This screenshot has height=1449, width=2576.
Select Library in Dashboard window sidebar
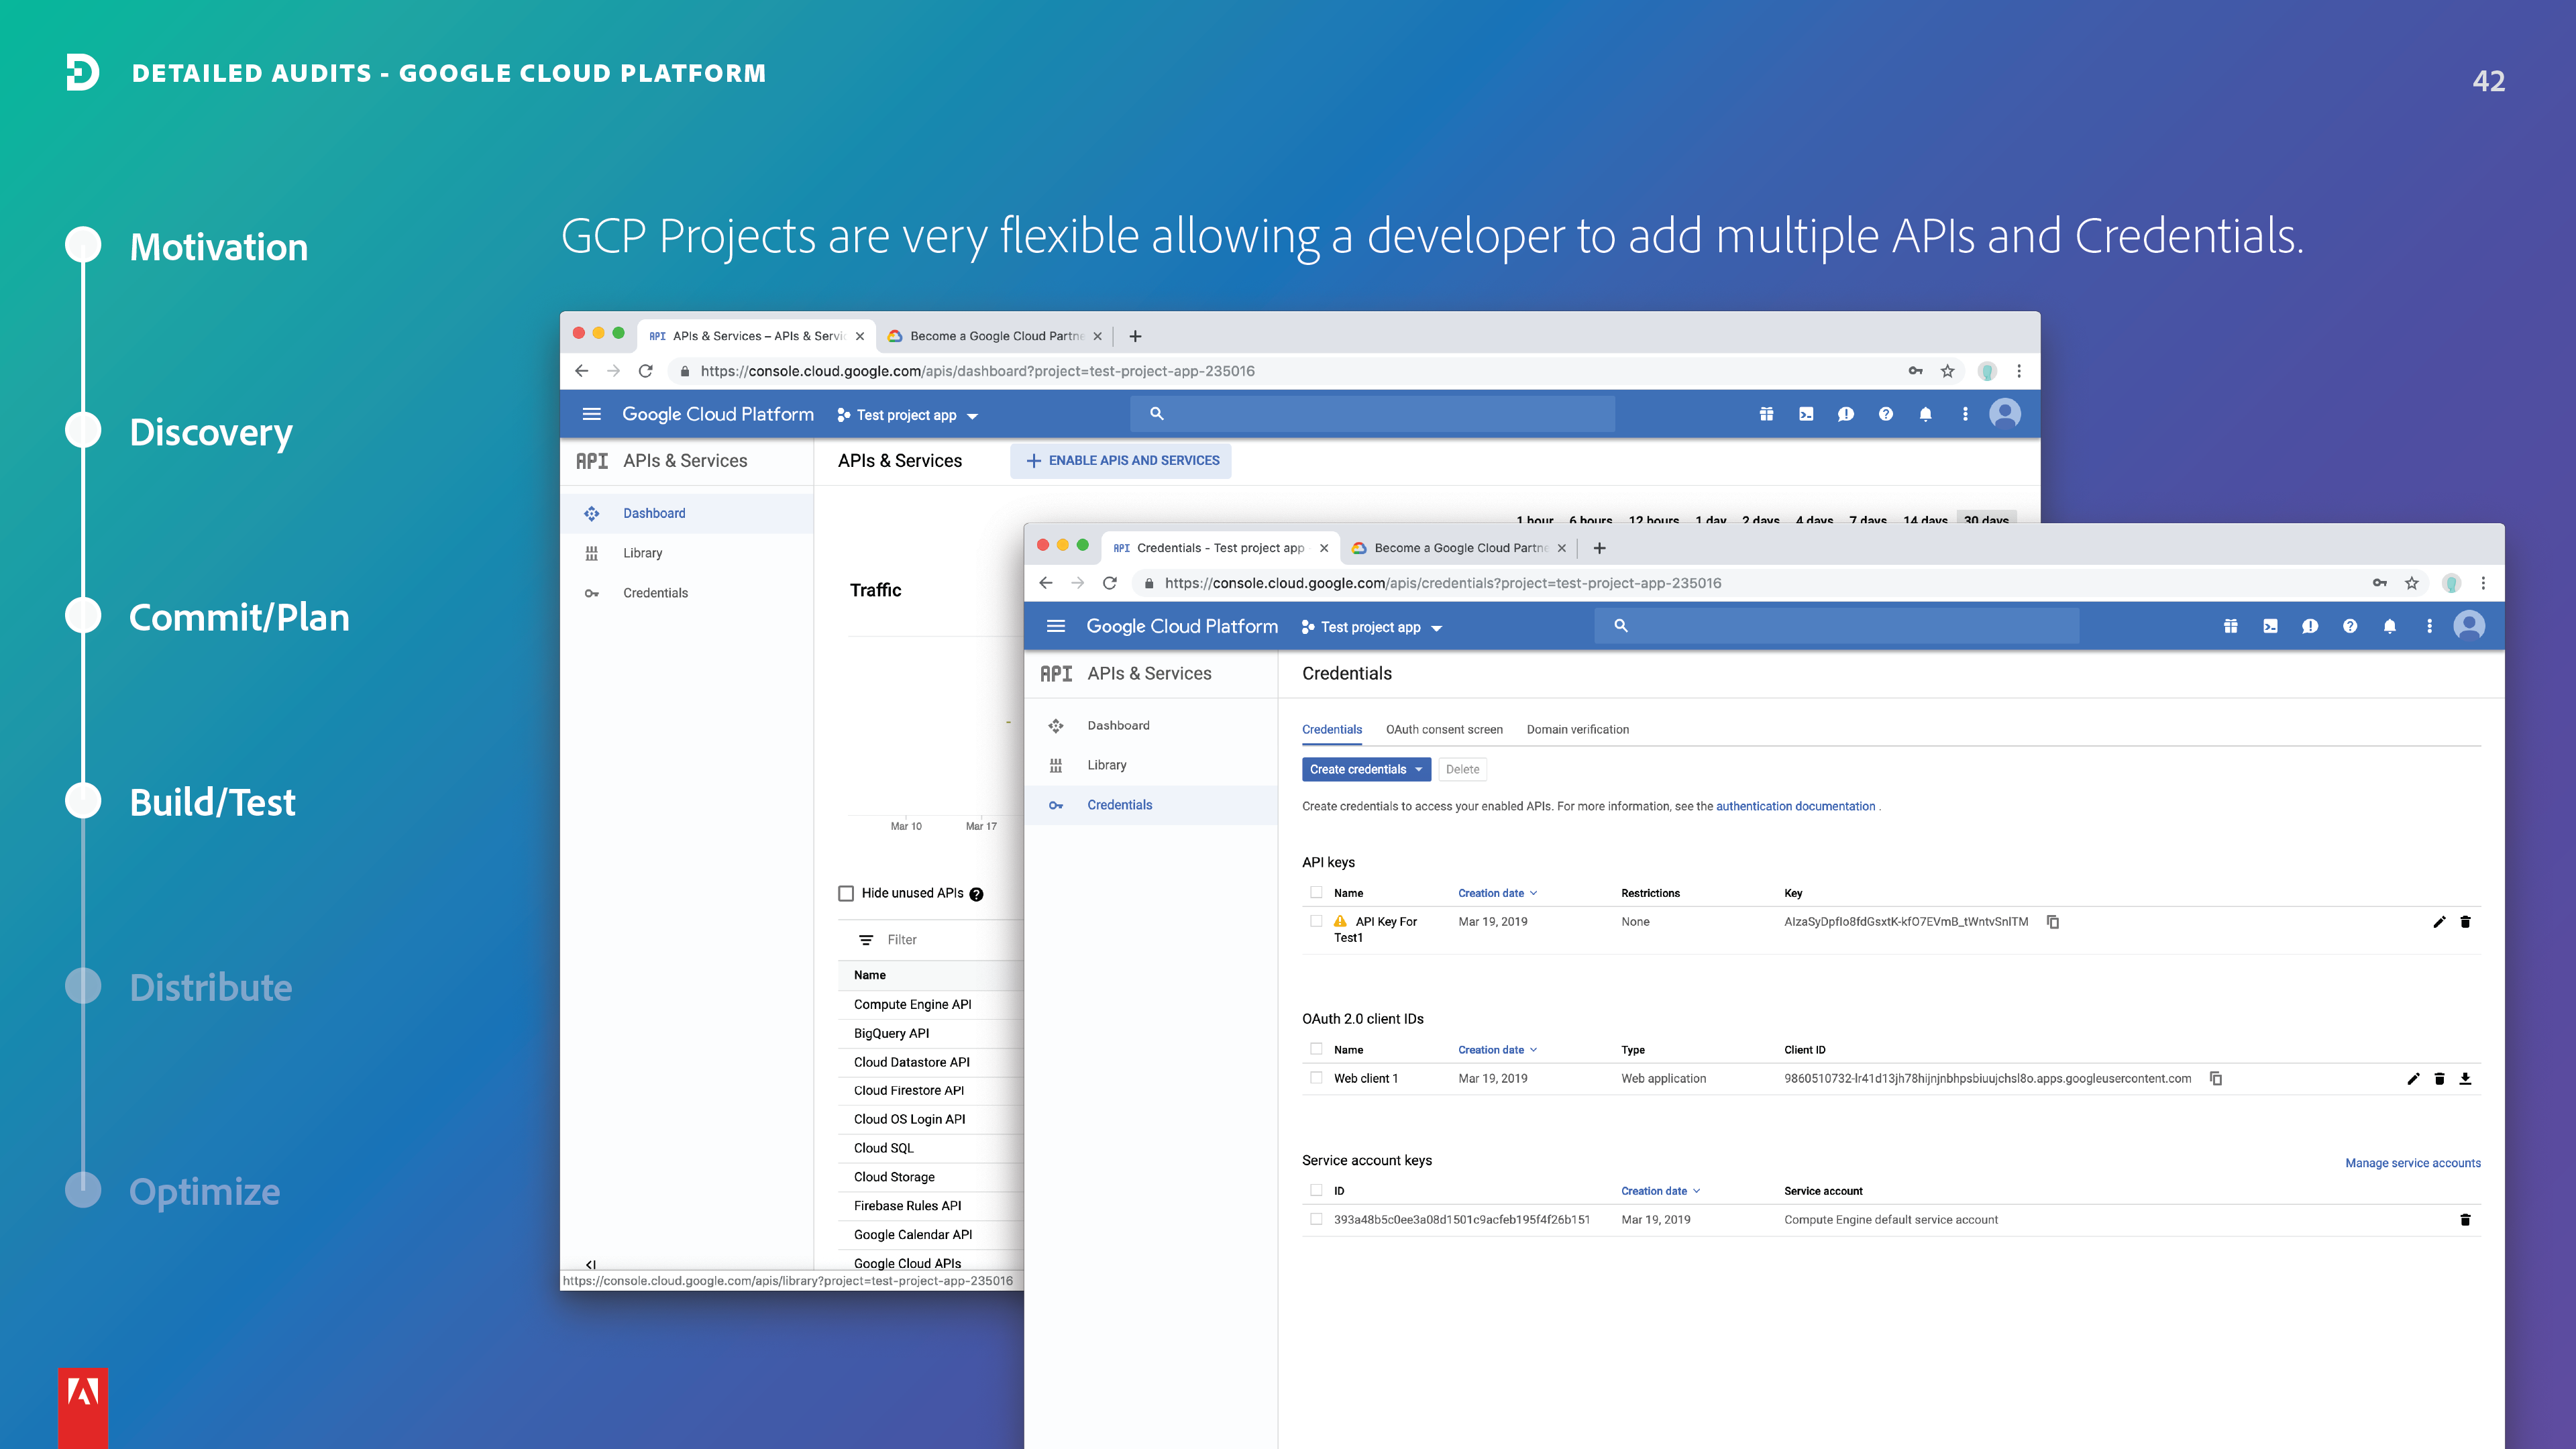click(x=687, y=553)
